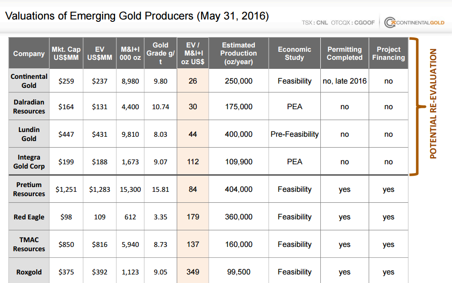Click the '404,000' estimated production cell
Viewport: 452px width, 283px height.
pyautogui.click(x=239, y=189)
